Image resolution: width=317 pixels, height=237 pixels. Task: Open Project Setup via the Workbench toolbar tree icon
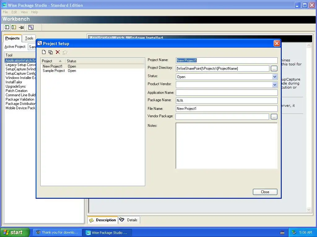click(31, 27)
